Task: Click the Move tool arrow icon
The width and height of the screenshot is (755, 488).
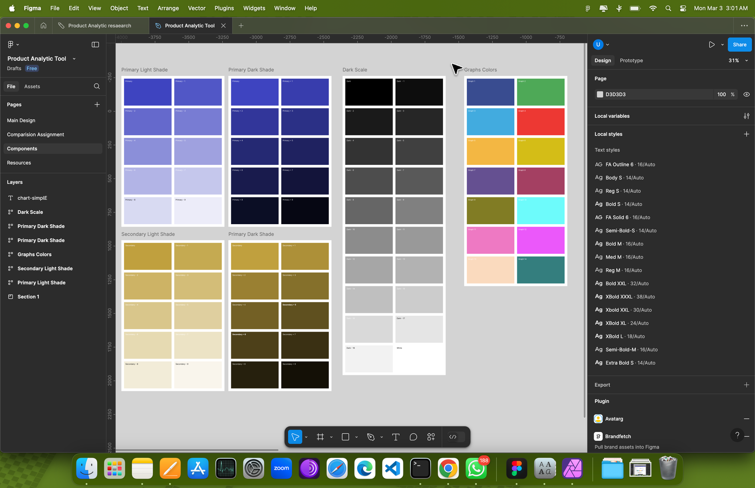Action: 295,437
